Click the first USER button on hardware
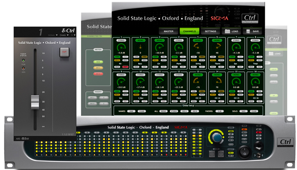This screenshot has width=297, height=170. pyautogui.click(x=212, y=154)
